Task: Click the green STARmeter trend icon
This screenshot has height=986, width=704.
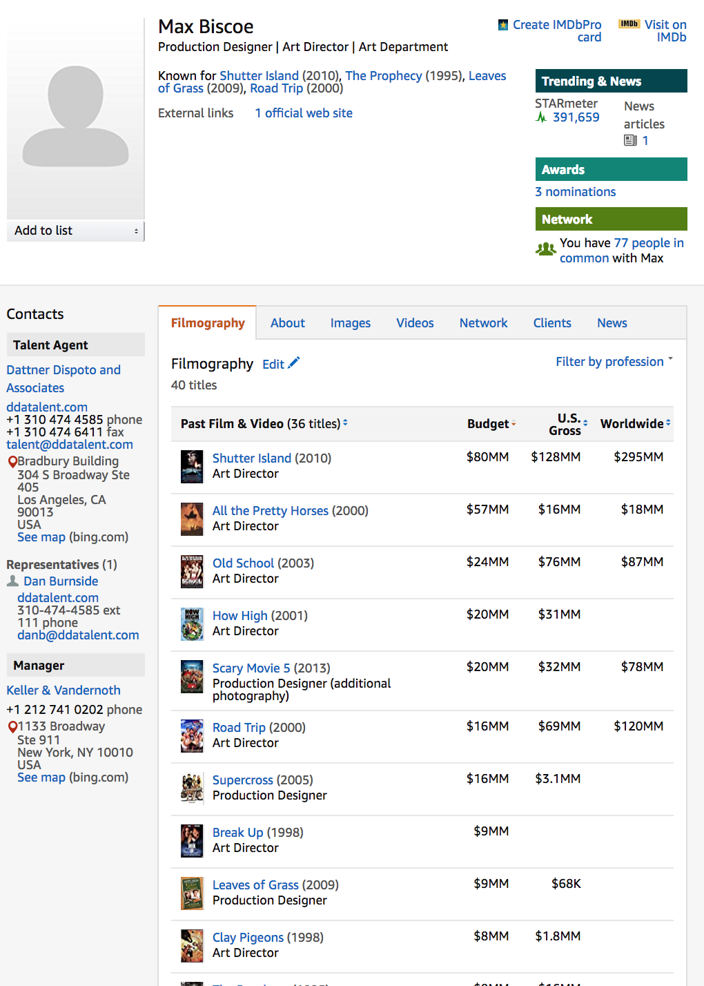Action: pyautogui.click(x=541, y=117)
